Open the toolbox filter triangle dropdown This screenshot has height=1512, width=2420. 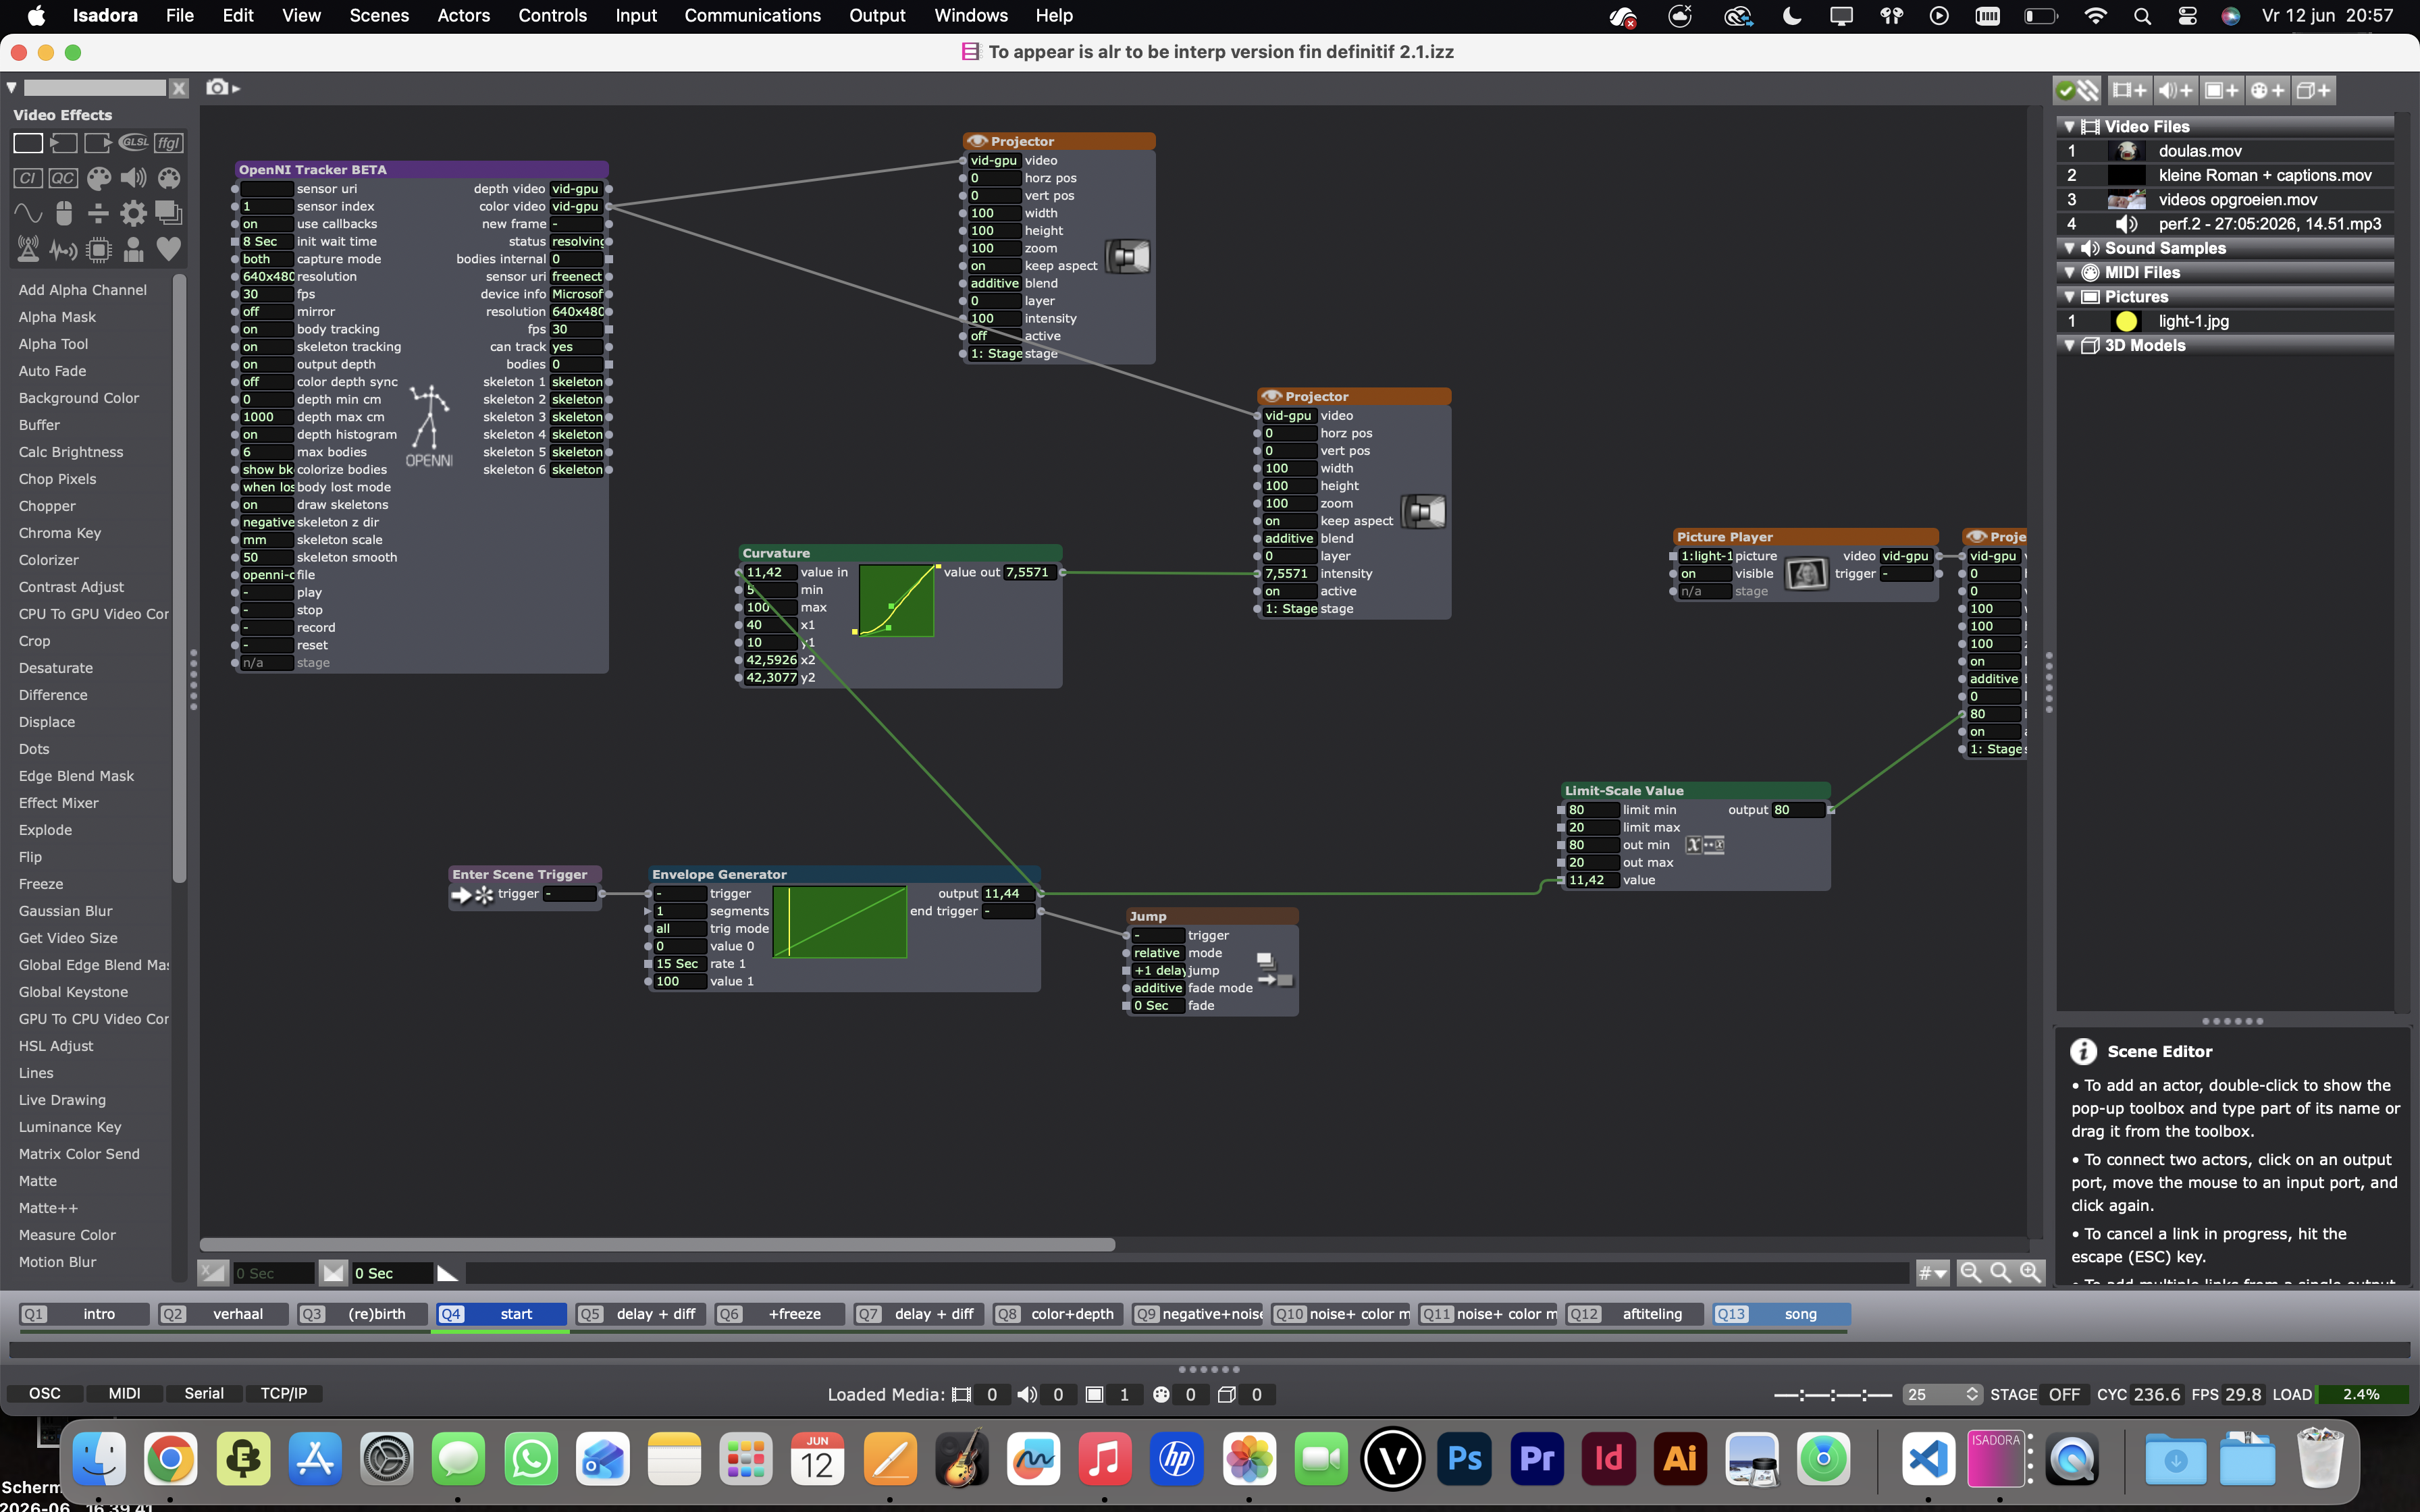[x=11, y=88]
